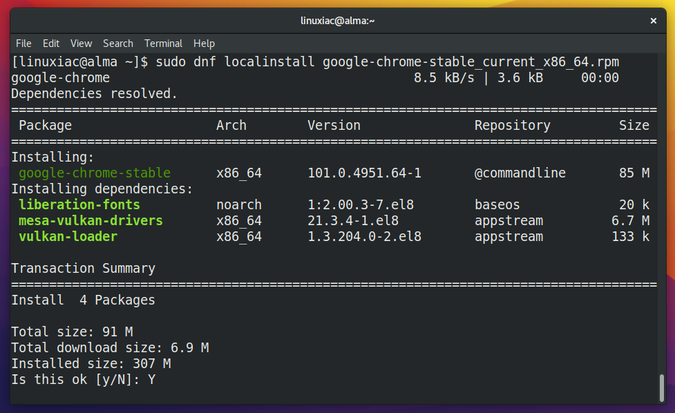Close the terminal window with X

point(653,21)
